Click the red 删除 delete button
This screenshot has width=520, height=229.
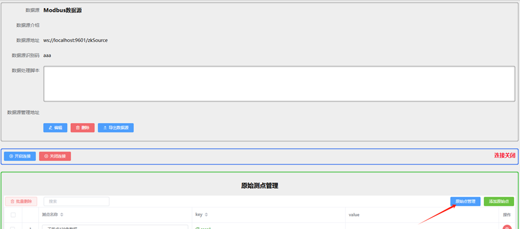pos(82,128)
